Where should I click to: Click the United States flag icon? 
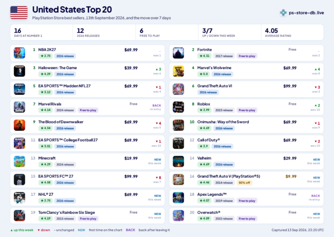[x=19, y=12]
